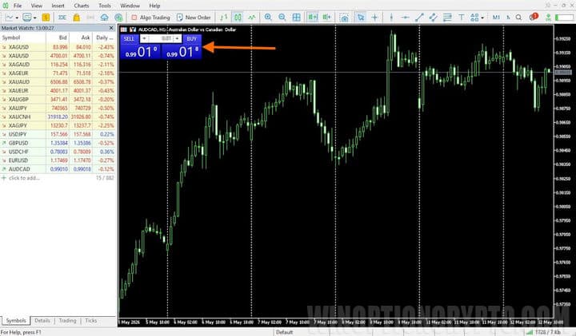Viewport: 576px width, 336px height.
Task: Select the crosshair tool
Action: coord(374,18)
